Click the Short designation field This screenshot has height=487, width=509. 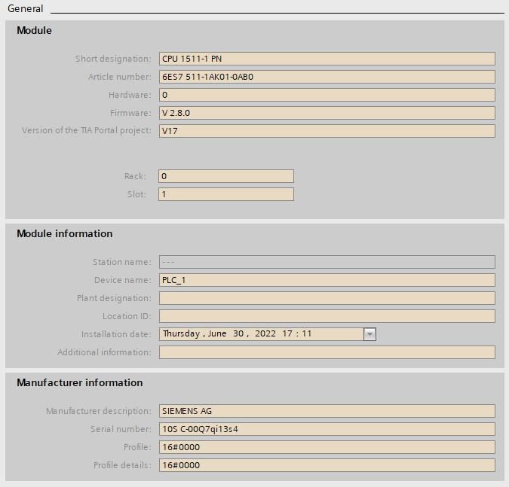pyautogui.click(x=327, y=59)
